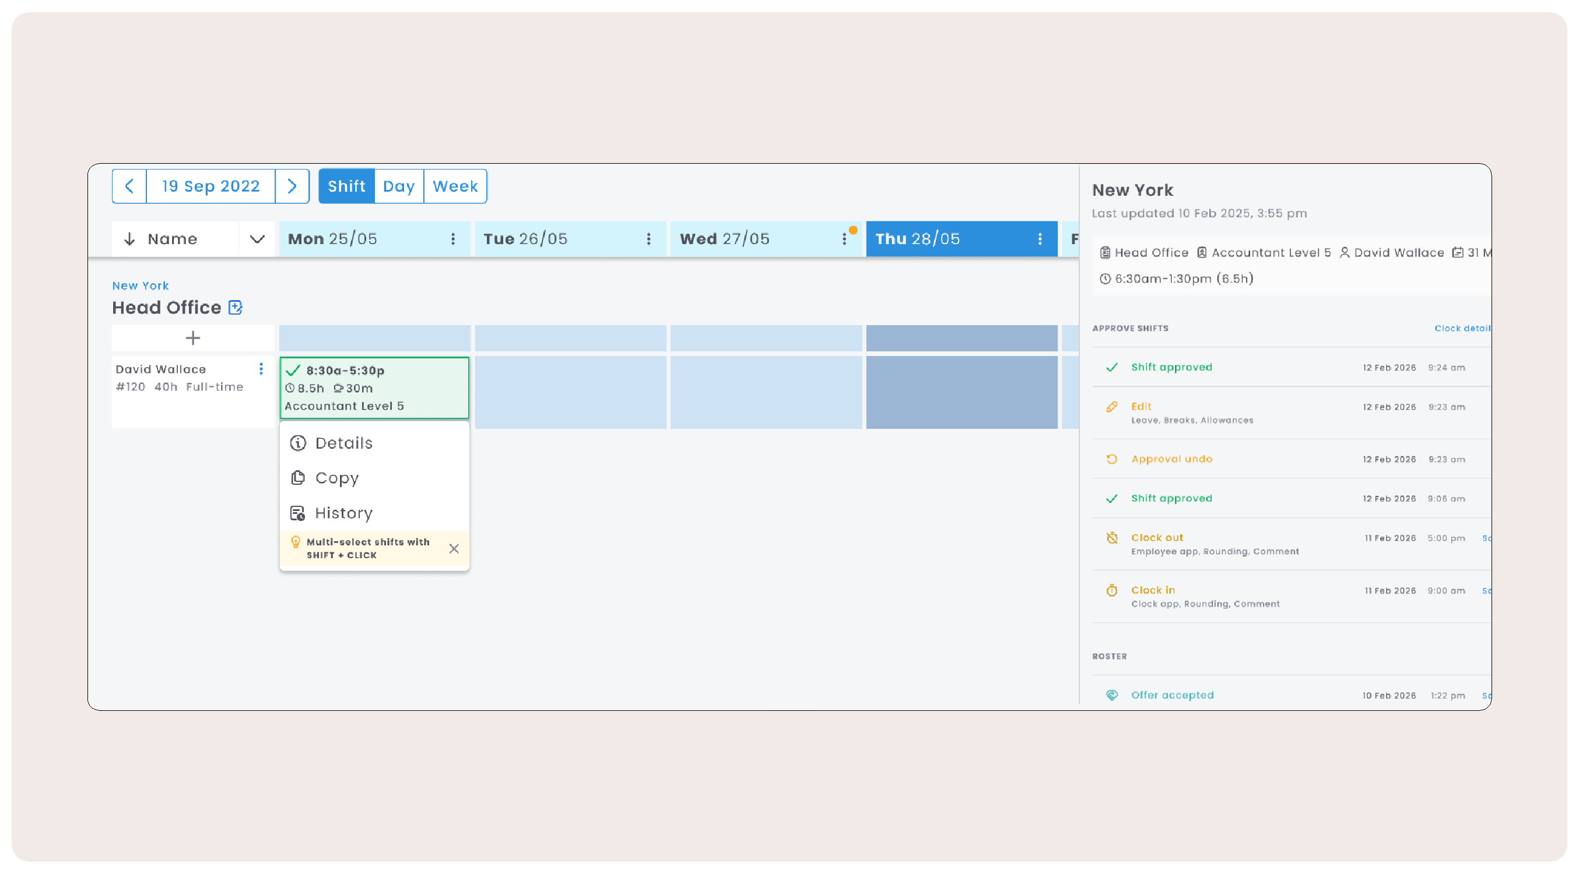Image resolution: width=1579 pixels, height=874 pixels.
Task: Click the plus icon to add a shift row
Action: click(192, 338)
